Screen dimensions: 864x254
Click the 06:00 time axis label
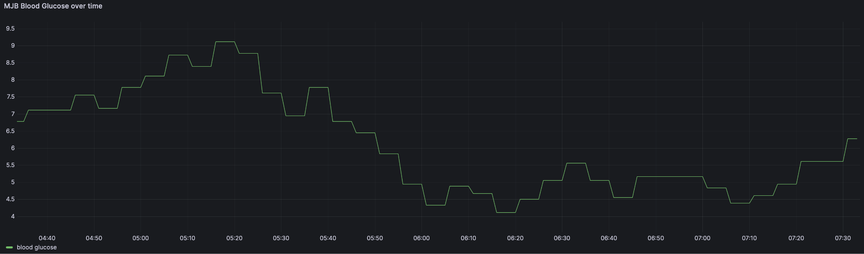[x=422, y=238]
